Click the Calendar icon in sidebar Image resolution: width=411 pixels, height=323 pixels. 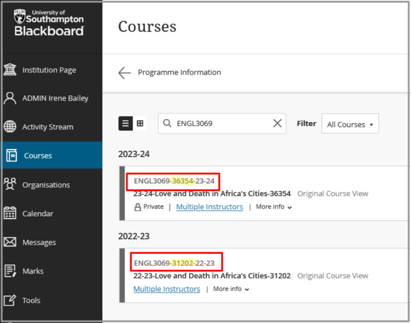10,213
